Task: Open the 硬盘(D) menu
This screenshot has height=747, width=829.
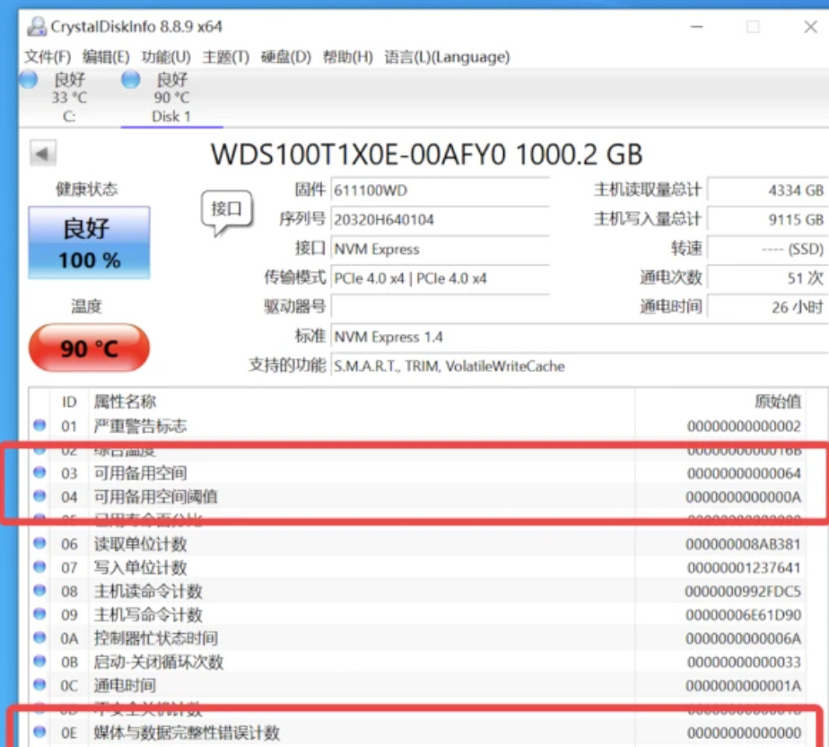Action: point(286,57)
